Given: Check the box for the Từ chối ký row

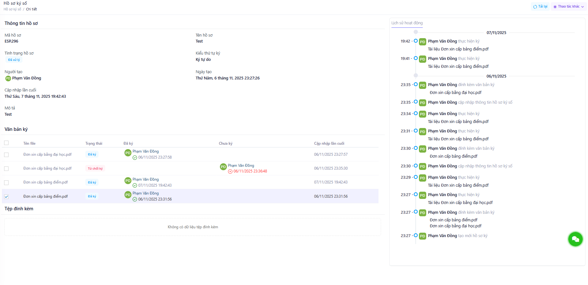Looking at the screenshot, I should [x=6, y=169].
